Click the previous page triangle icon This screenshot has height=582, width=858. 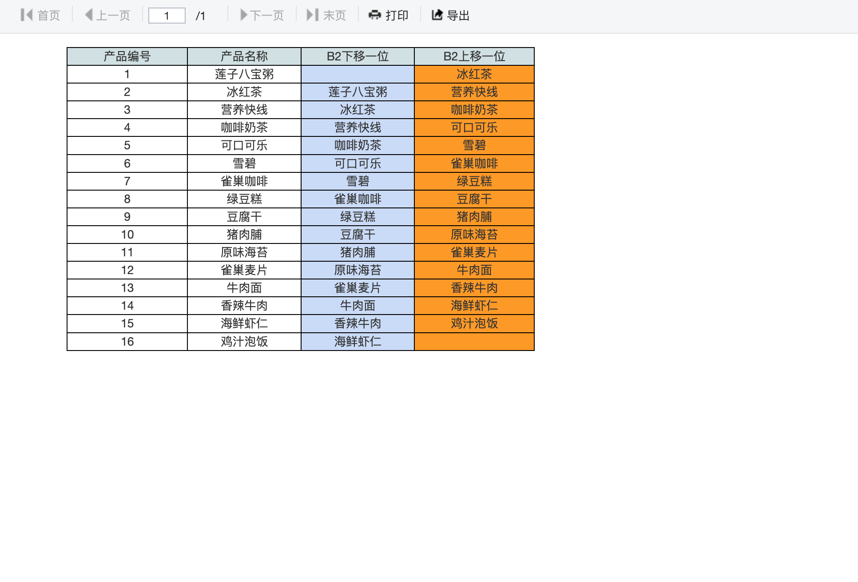(x=89, y=15)
